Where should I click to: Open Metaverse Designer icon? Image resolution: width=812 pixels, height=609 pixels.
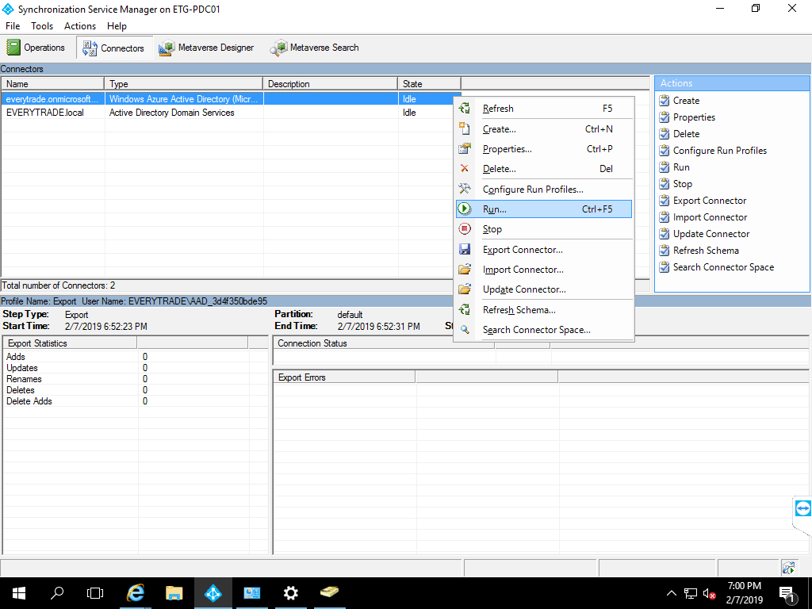tap(167, 48)
